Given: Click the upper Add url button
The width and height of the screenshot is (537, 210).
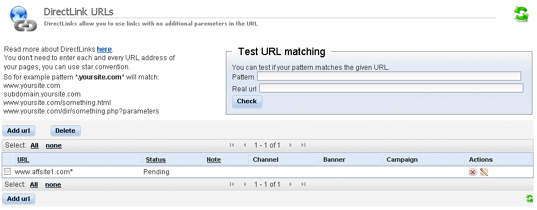Looking at the screenshot, I should coord(19,131).
